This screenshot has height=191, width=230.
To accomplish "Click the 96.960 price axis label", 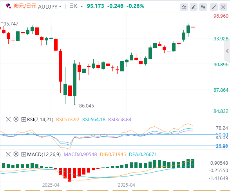I will point(221,16).
